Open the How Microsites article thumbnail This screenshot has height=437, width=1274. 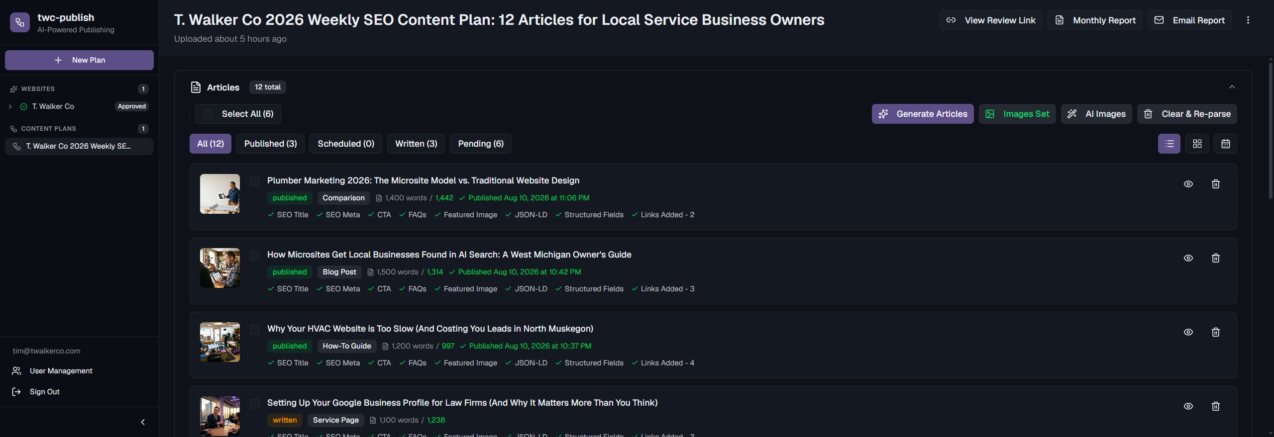click(x=220, y=268)
